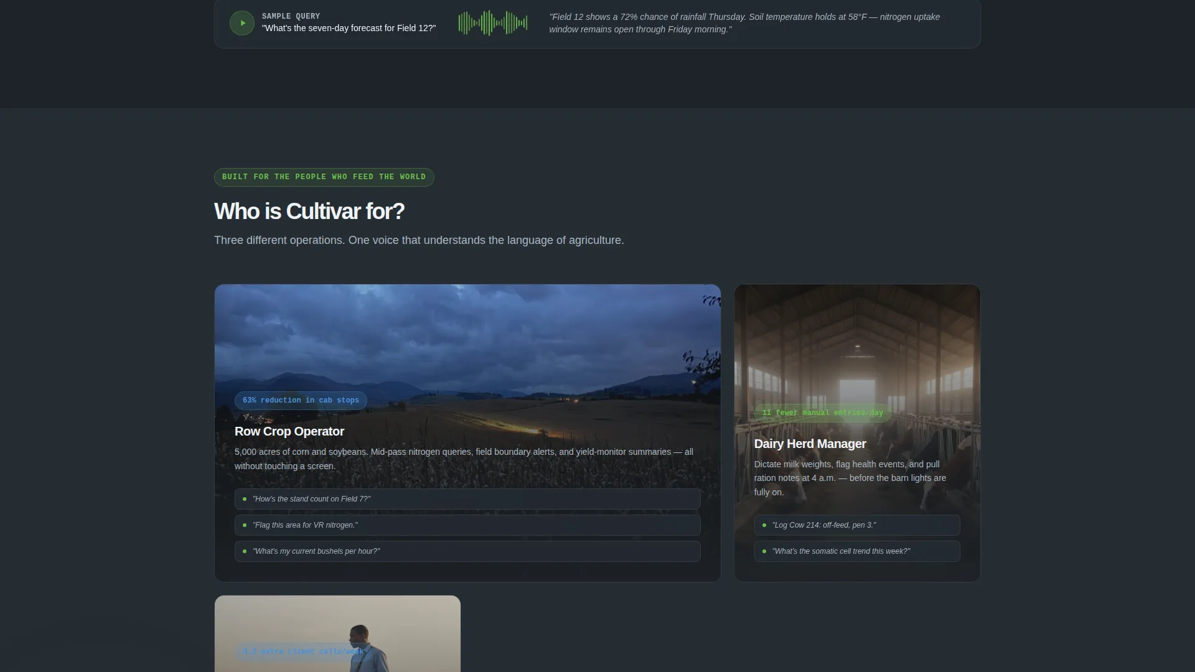The height and width of the screenshot is (672, 1195).
Task: Select 'What's the somatic cell trend this week?' prompt
Action: point(857,551)
